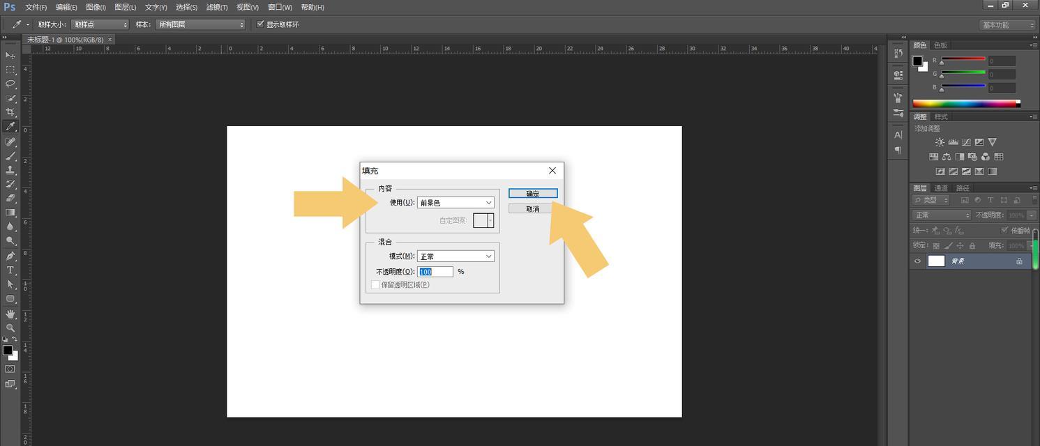Open 文件(F) menu
The width and height of the screenshot is (1040, 446).
pos(36,7)
